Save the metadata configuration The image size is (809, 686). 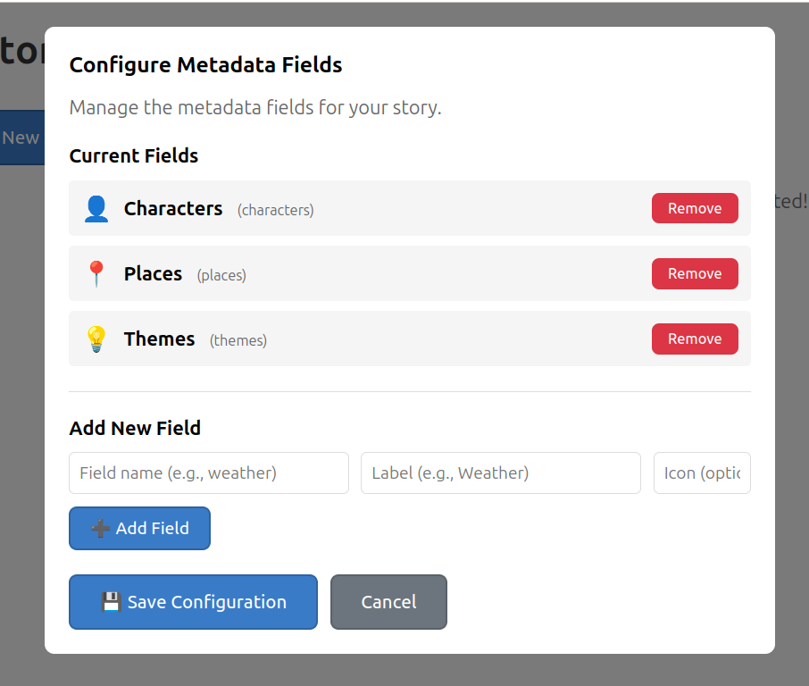(x=193, y=602)
